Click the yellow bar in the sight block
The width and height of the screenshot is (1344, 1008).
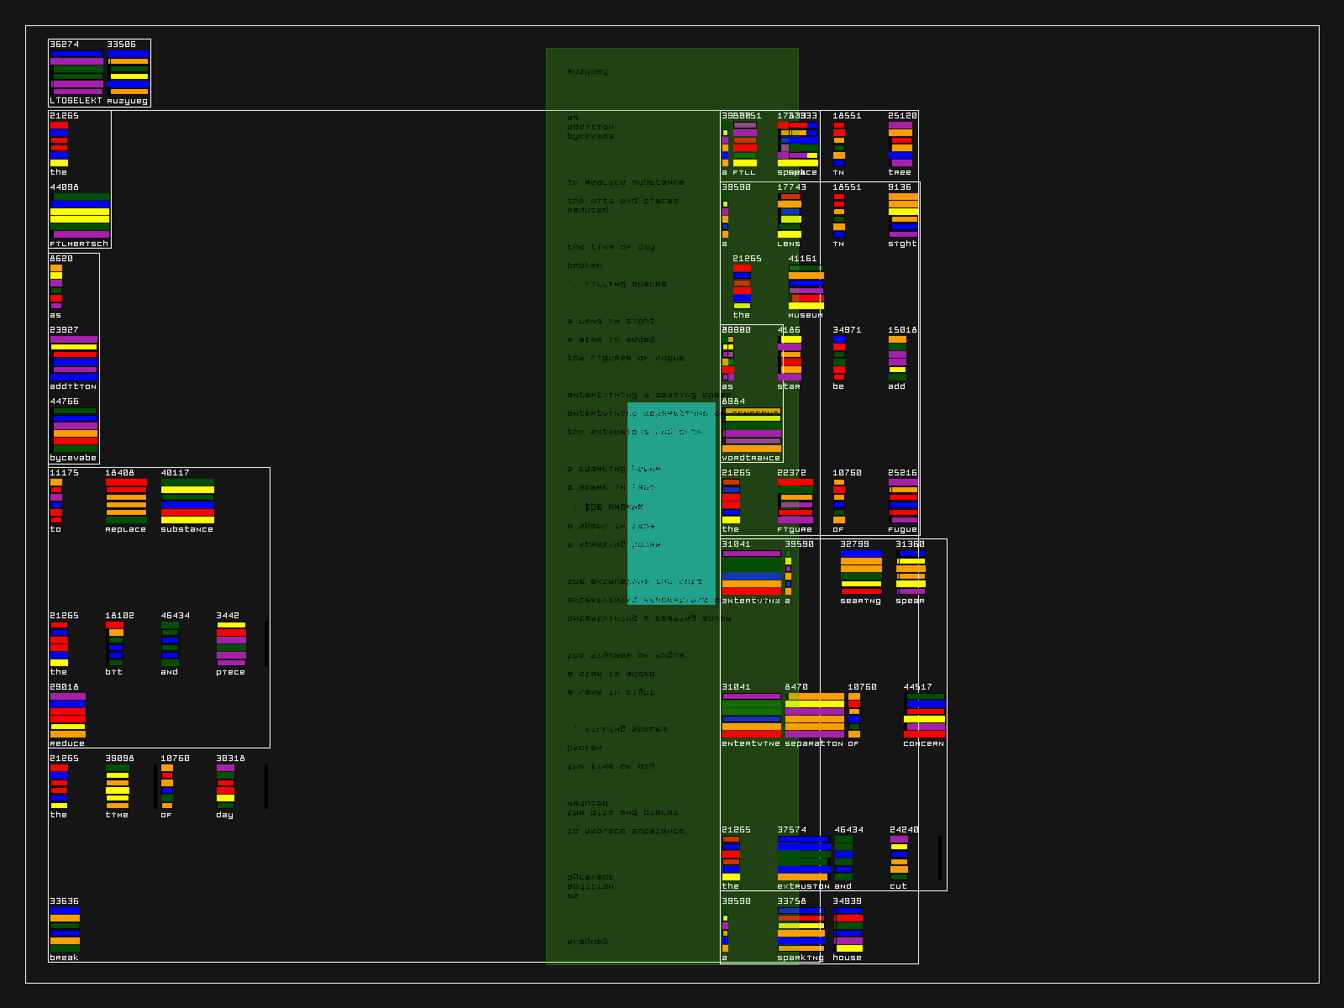(x=903, y=212)
